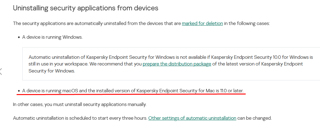Open "Other settings of automatic uninstallation" link

click(x=192, y=118)
